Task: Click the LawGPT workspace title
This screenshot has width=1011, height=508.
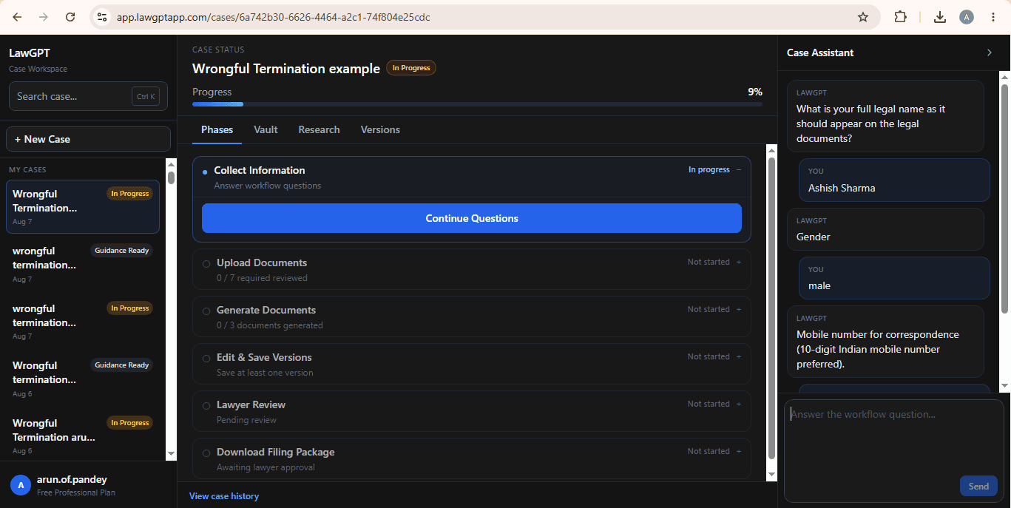Action: click(x=30, y=53)
